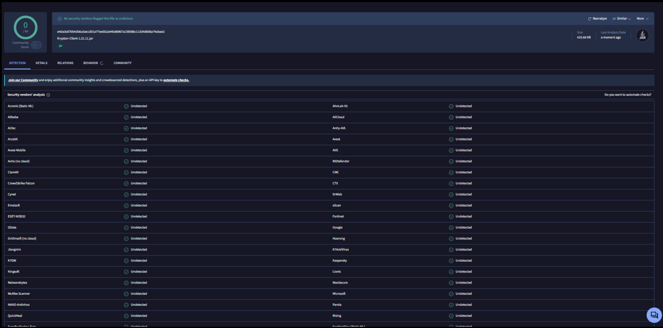The width and height of the screenshot is (663, 328).
Task: Click the check icon in McAfee Scanner row
Action: click(x=126, y=294)
